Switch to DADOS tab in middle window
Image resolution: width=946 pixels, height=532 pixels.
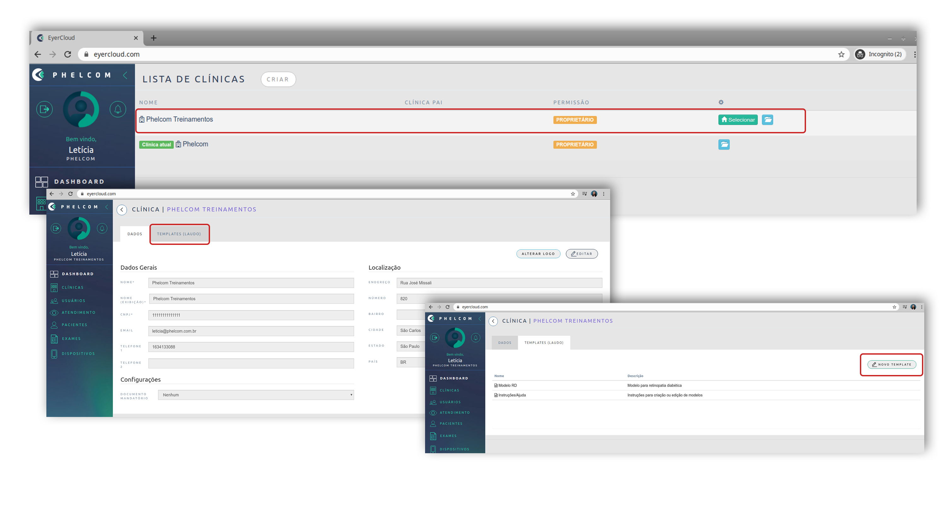click(x=135, y=234)
